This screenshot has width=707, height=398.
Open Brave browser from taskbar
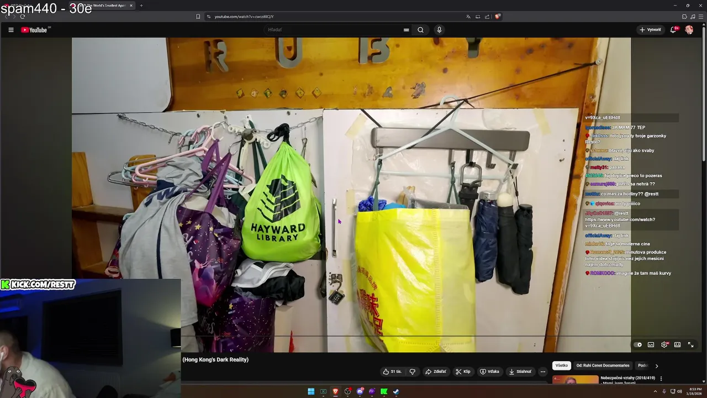pyautogui.click(x=335, y=391)
